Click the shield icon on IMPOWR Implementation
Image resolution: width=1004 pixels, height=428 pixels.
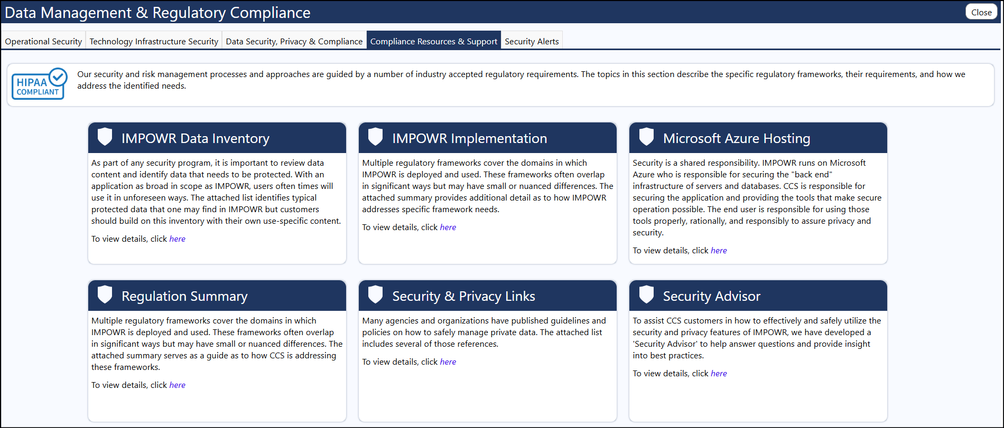pyautogui.click(x=376, y=137)
